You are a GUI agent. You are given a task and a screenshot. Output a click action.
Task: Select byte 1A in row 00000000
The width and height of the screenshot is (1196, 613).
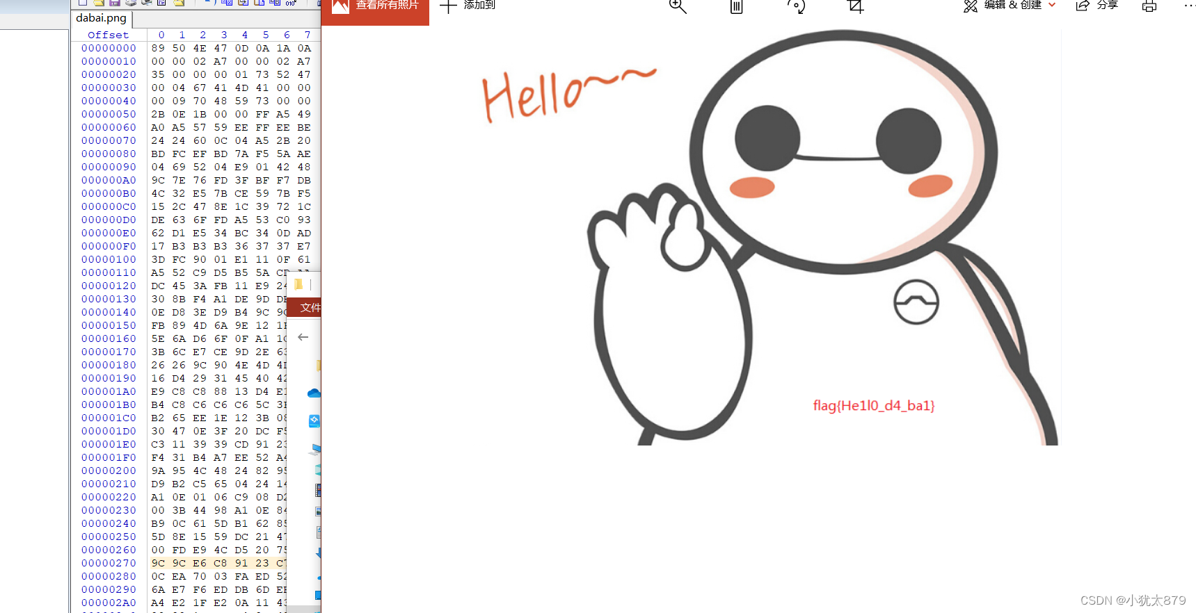(x=283, y=48)
